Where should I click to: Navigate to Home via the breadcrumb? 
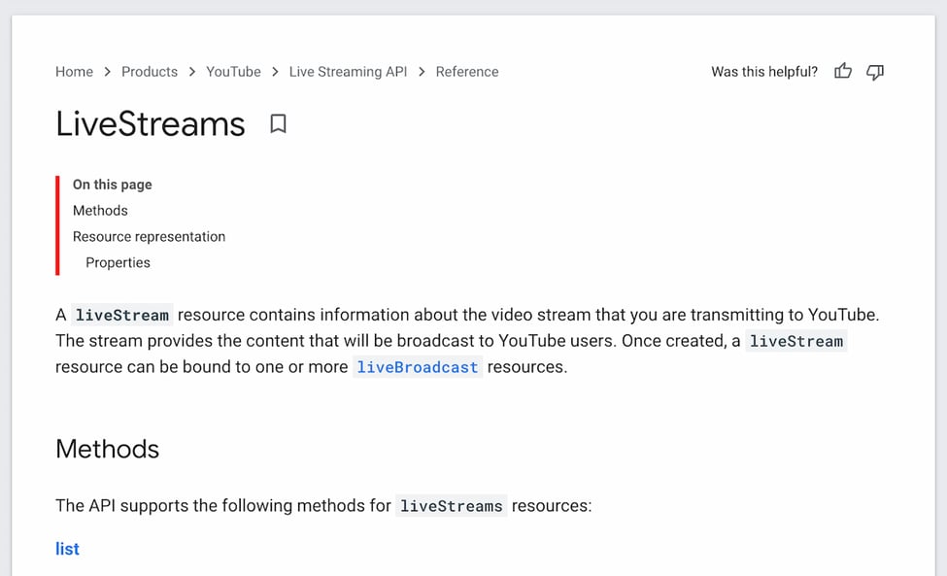[x=74, y=71]
